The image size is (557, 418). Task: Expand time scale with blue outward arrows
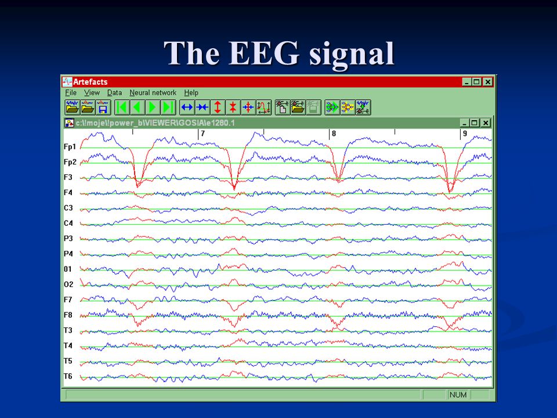[x=187, y=107]
